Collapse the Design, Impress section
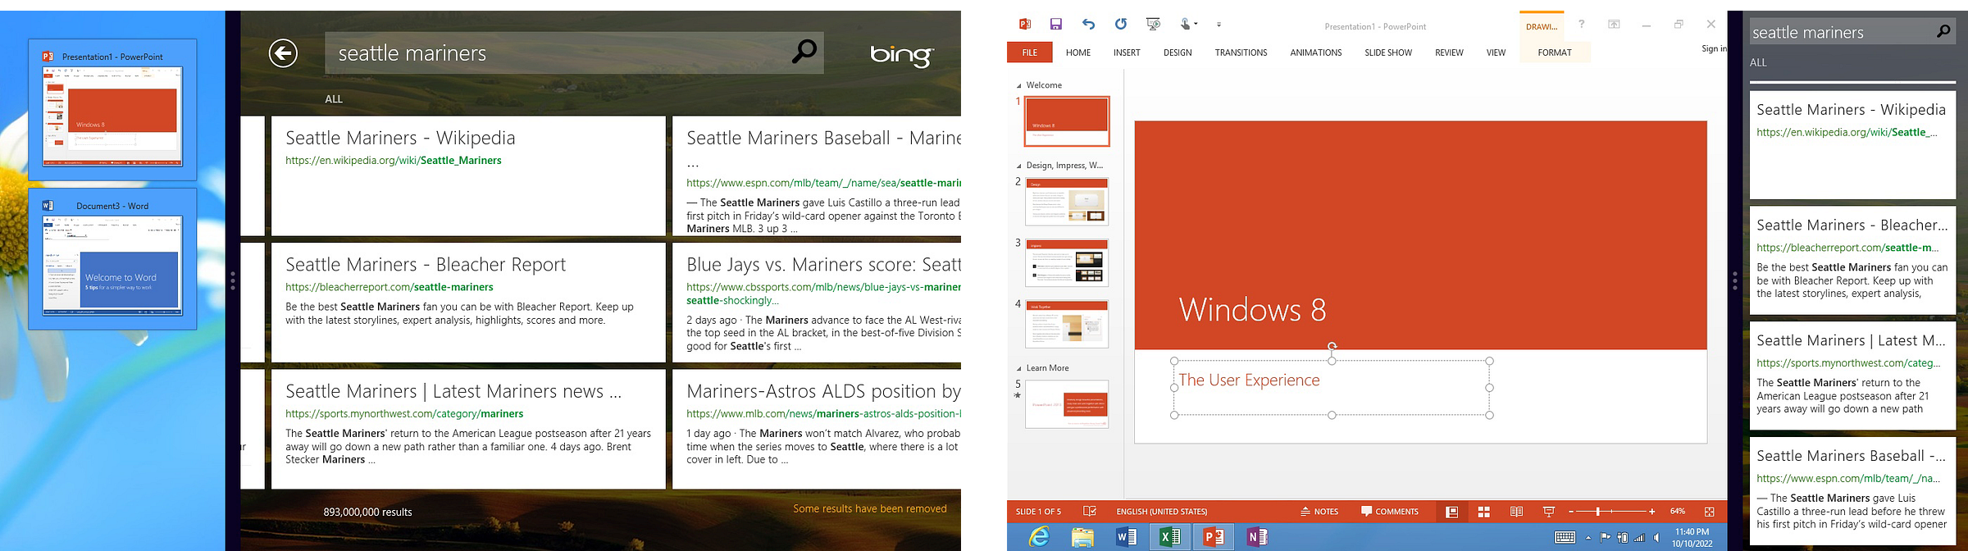1968x551 pixels. pos(1019,166)
